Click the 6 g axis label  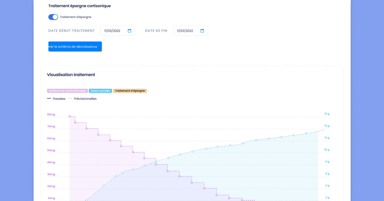[x=327, y=174]
